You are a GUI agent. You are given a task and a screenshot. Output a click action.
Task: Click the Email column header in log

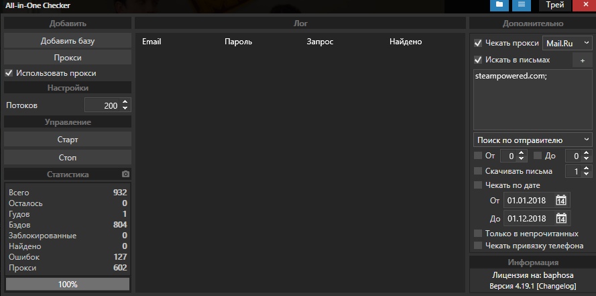(152, 42)
